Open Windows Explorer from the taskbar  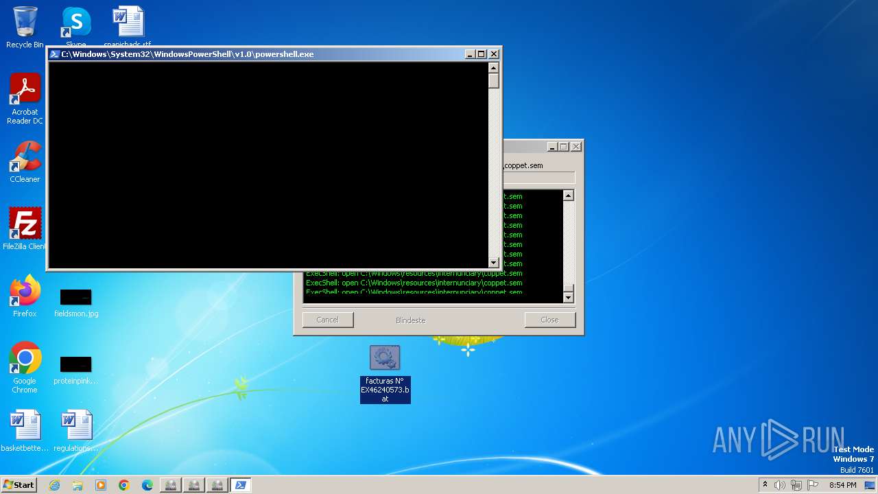click(x=78, y=485)
